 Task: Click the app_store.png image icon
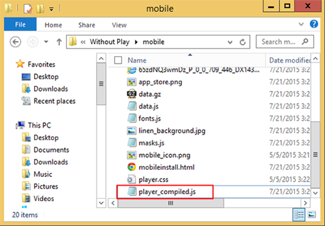click(132, 82)
